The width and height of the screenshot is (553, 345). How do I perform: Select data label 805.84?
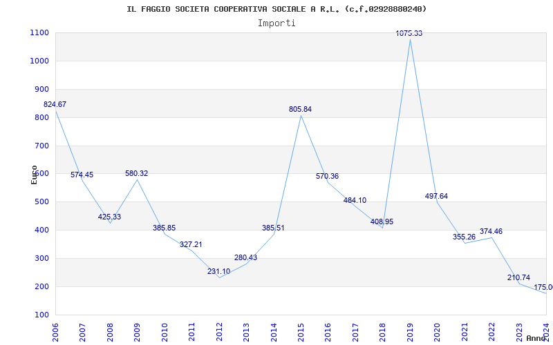300,110
